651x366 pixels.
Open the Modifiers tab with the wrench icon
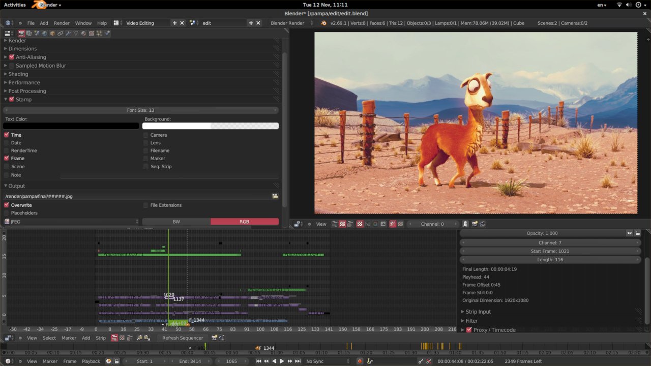(67, 33)
